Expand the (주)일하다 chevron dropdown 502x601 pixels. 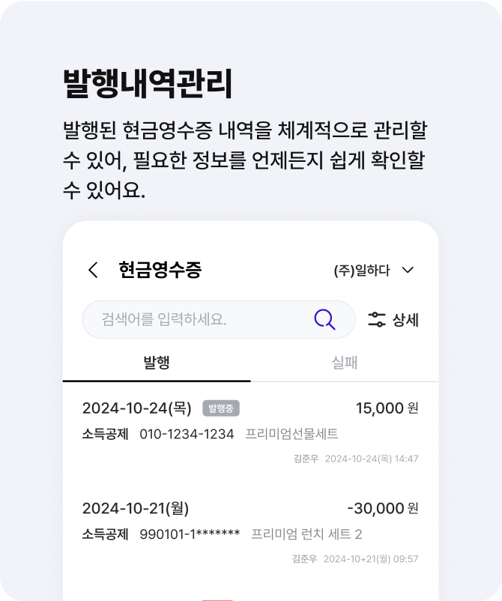[408, 270]
